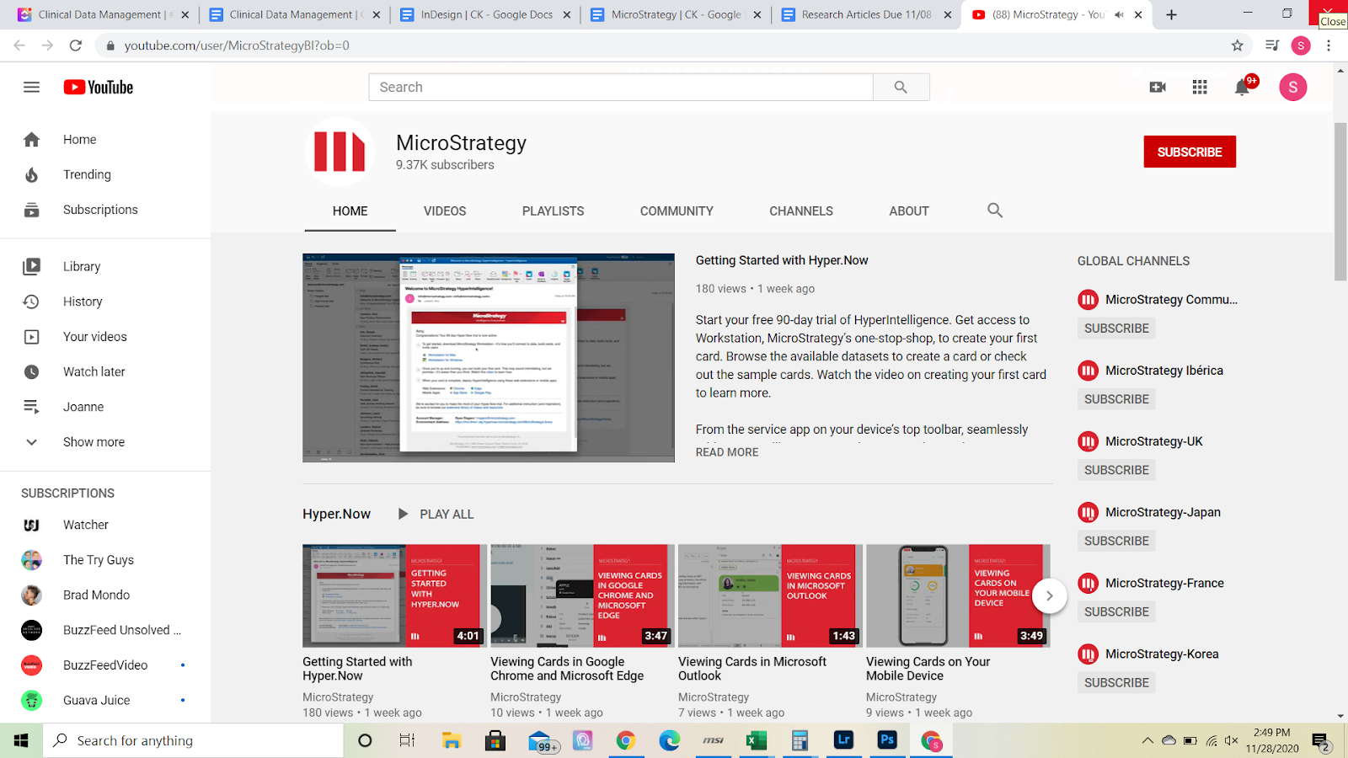Viewport: 1348px width, 758px height.
Task: Open the YouTube hamburger guide menu
Action: pos(31,88)
